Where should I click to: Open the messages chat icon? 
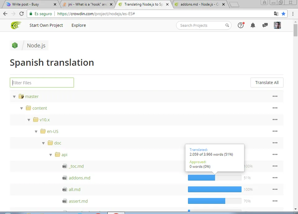click(265, 25)
